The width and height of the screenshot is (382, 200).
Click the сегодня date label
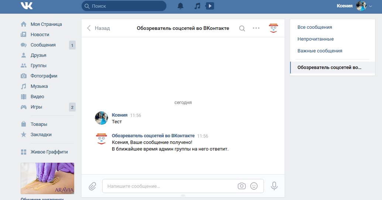[x=183, y=103]
